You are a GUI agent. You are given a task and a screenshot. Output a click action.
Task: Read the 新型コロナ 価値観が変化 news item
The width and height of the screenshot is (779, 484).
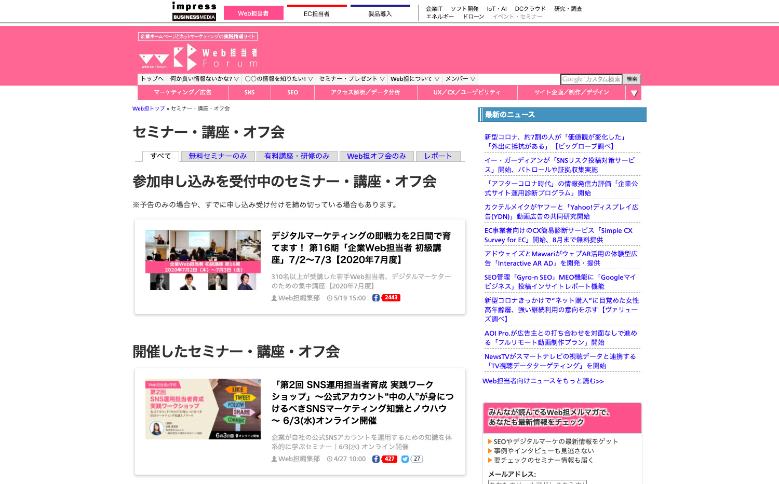coord(556,142)
